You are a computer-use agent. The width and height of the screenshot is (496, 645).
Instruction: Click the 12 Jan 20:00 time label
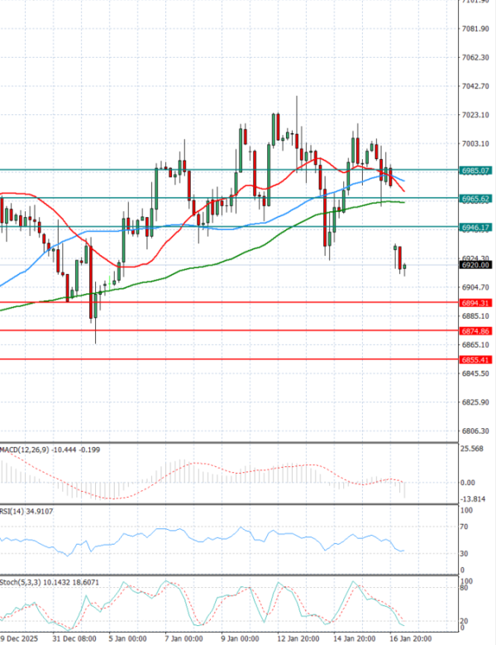pos(299,638)
